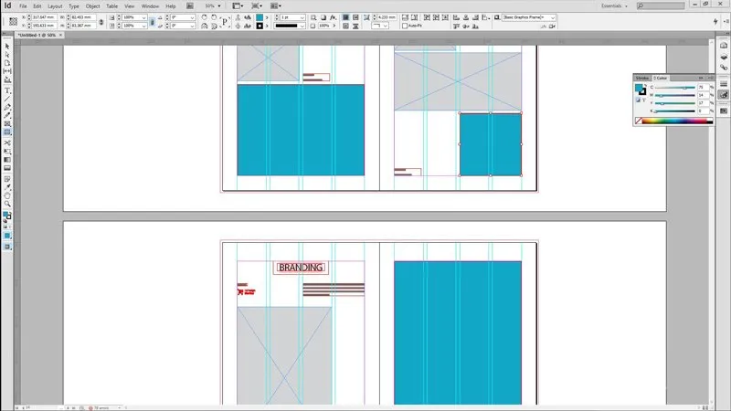This screenshot has height=411, width=731.
Task: Select the Selection tool arrow
Action: point(7,47)
